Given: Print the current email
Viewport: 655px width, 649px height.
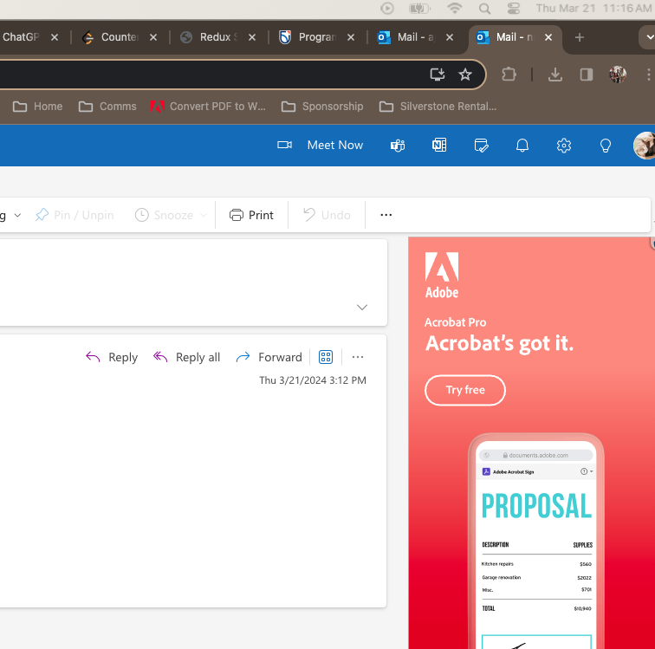Looking at the screenshot, I should (x=251, y=215).
